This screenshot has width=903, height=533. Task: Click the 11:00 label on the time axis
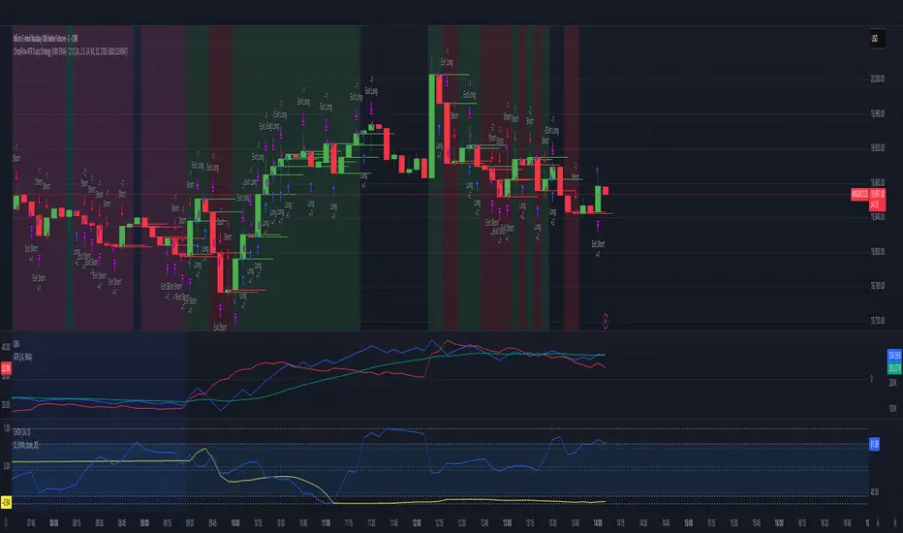[x=326, y=523]
